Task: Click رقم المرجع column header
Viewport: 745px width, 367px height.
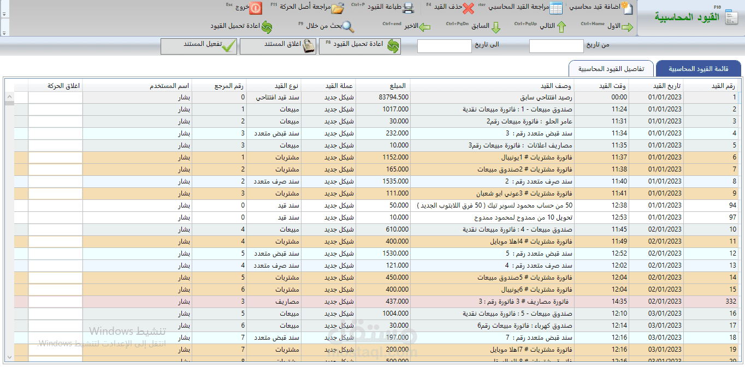Action: [x=219, y=86]
